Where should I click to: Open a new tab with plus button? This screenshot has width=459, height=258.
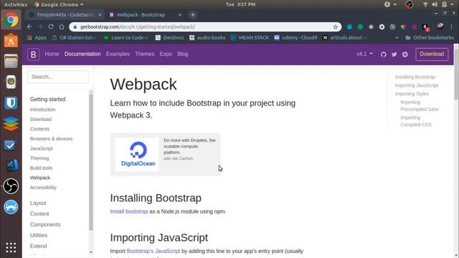193,14
